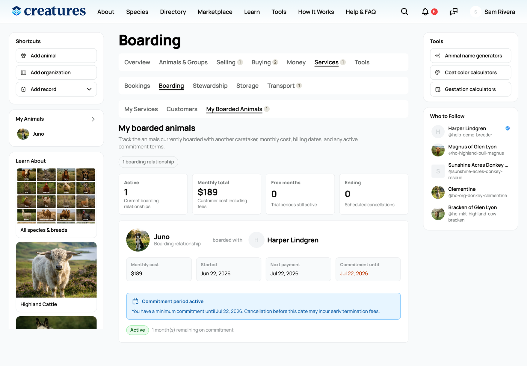Switch to the Storage sub-tab
The height and width of the screenshot is (366, 527).
pyautogui.click(x=247, y=86)
